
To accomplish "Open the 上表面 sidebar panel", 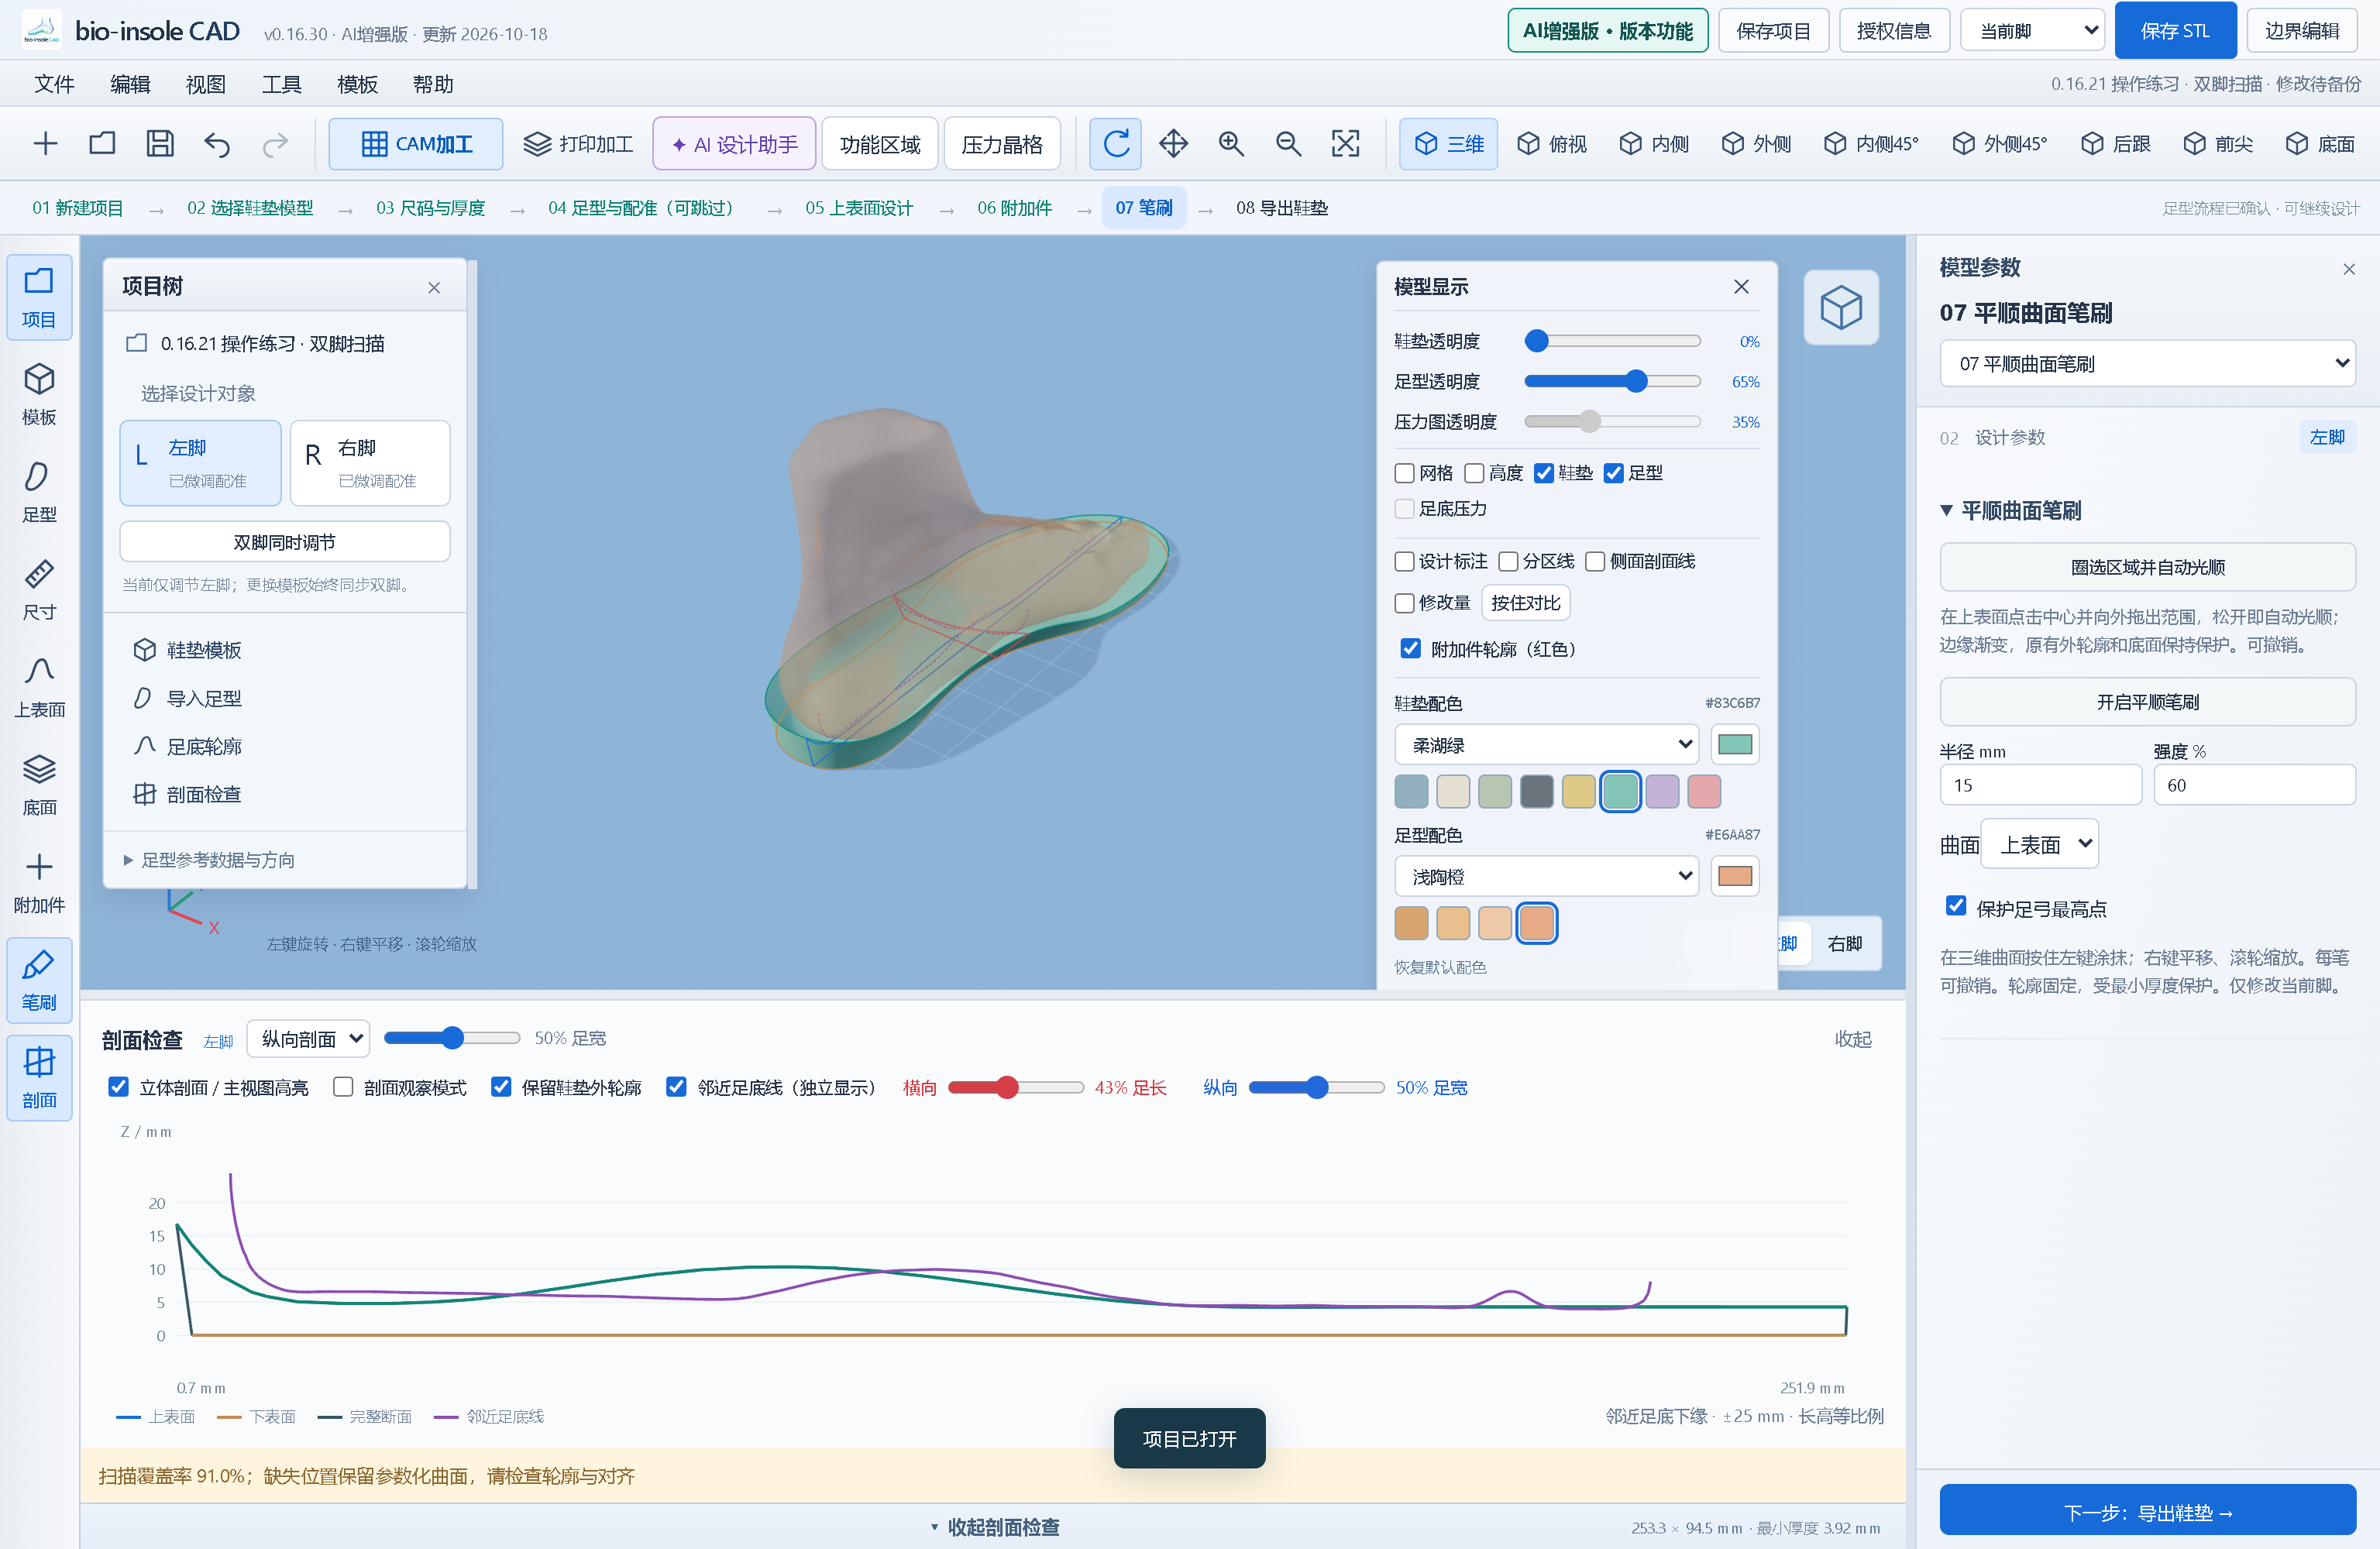I will click(39, 687).
